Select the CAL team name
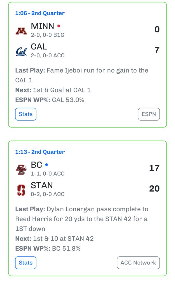Viewport: 175px width, 281px height. [x=39, y=46]
